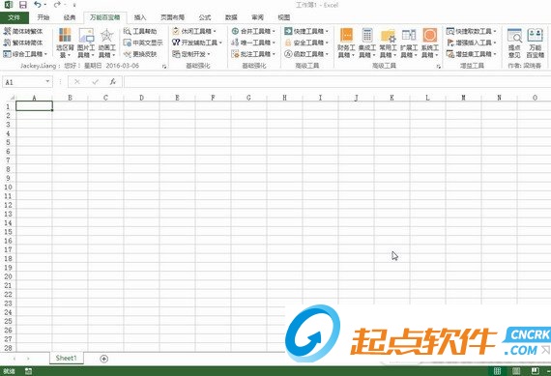551x376 pixels.
Task: Select the Sheet1 worksheet tab
Action: click(x=66, y=358)
